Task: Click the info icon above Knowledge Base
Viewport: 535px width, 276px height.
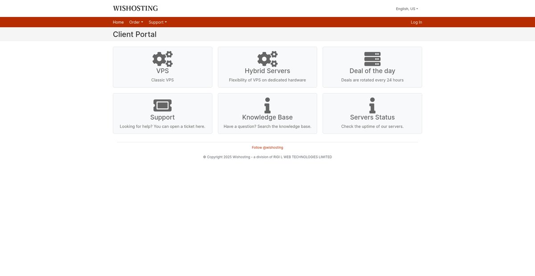Action: [x=267, y=106]
